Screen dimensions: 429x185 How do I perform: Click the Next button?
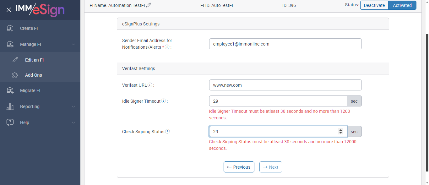(270, 167)
